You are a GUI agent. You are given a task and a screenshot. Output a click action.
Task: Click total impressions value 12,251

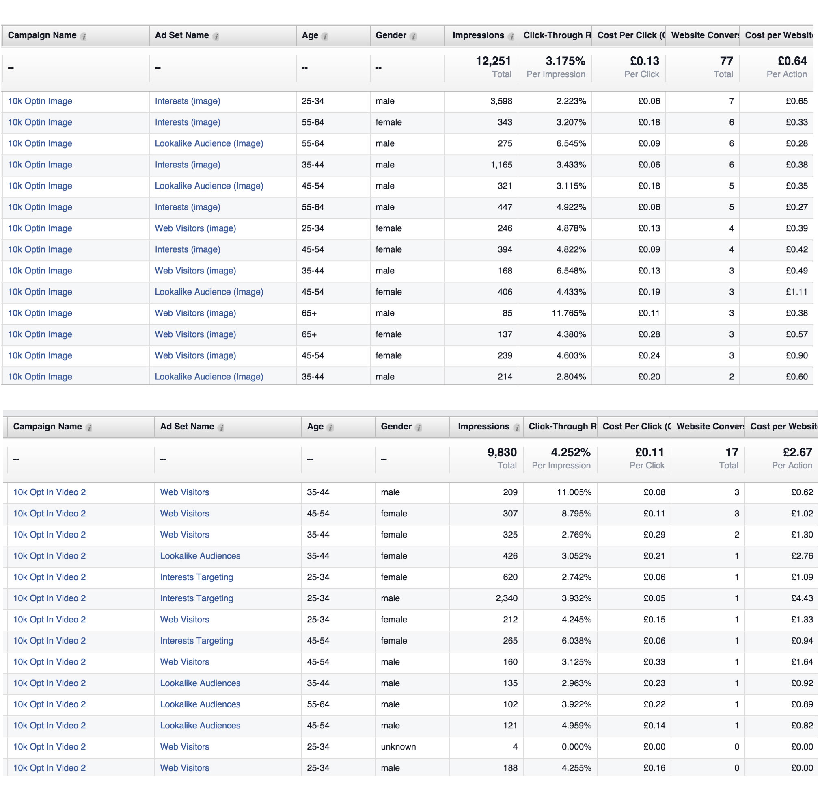coord(493,61)
